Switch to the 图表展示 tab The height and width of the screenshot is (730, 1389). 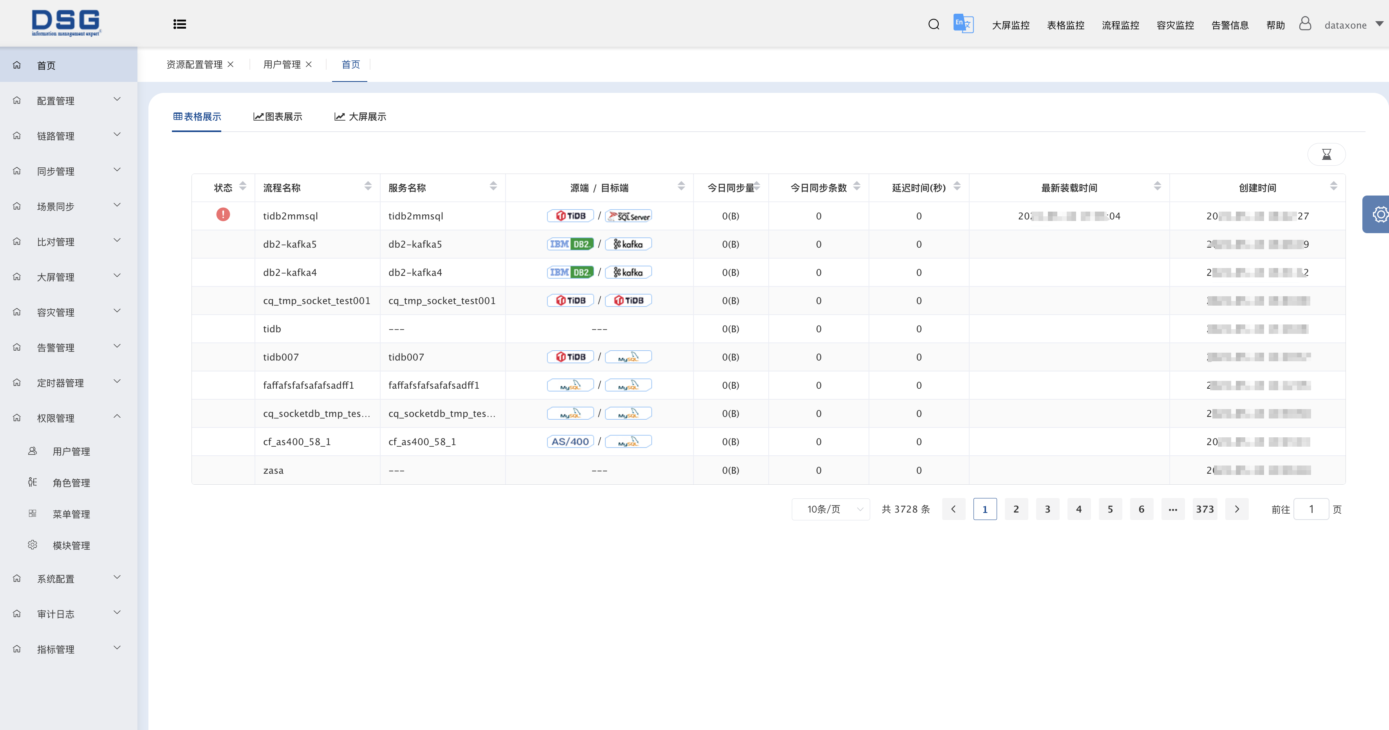click(x=278, y=116)
